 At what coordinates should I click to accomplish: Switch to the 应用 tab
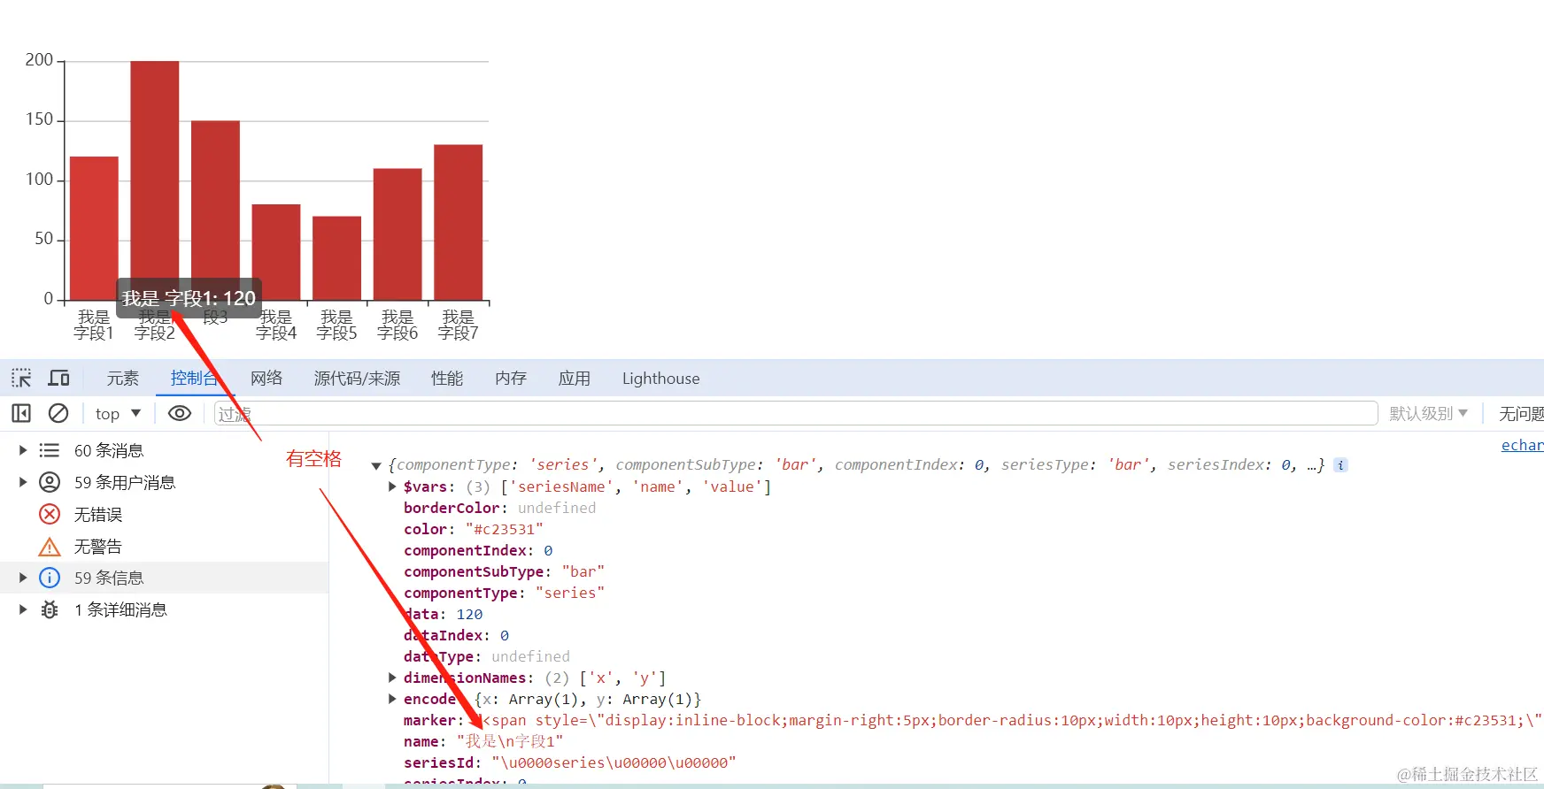pyautogui.click(x=575, y=379)
